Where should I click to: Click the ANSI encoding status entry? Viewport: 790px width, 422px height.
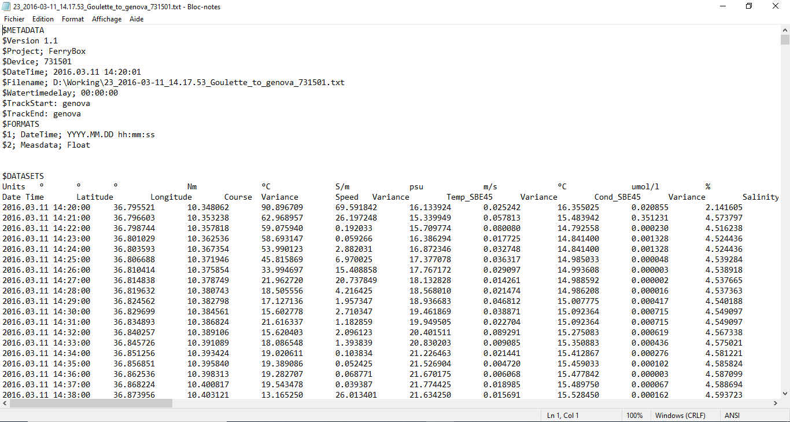click(732, 415)
